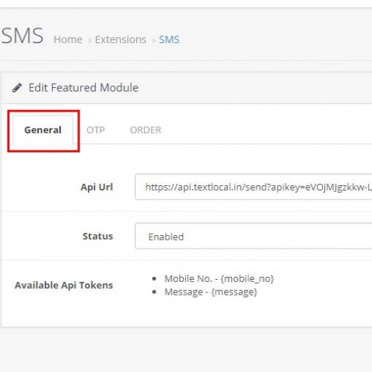Click the large SMS page heading
Image resolution: width=372 pixels, height=372 pixels.
22,36
